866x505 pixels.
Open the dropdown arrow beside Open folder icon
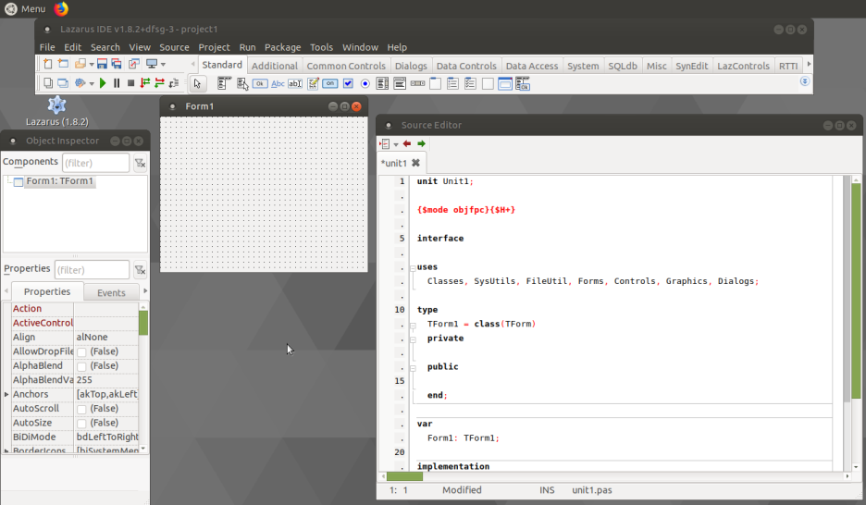point(91,65)
